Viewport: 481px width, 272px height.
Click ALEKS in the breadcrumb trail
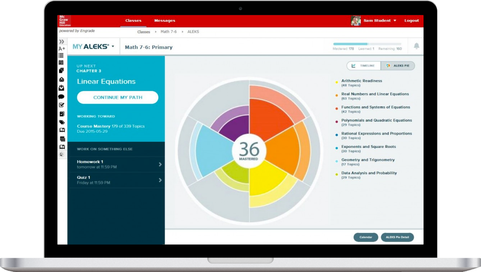coord(193,32)
